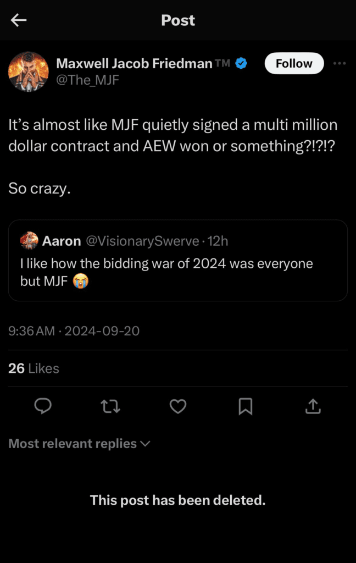Click the verified blue checkmark badge
356x563 pixels.
pyautogui.click(x=240, y=63)
